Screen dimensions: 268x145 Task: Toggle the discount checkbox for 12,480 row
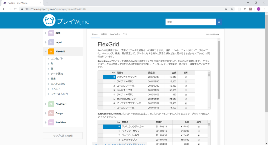tap(186, 86)
